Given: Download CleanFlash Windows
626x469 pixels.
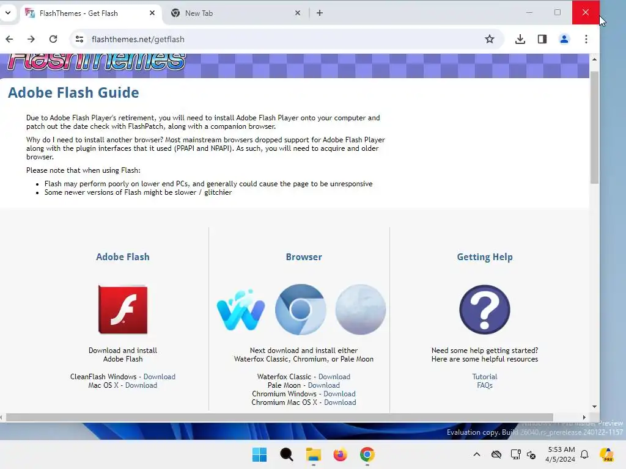Looking at the screenshot, I should [160, 377].
